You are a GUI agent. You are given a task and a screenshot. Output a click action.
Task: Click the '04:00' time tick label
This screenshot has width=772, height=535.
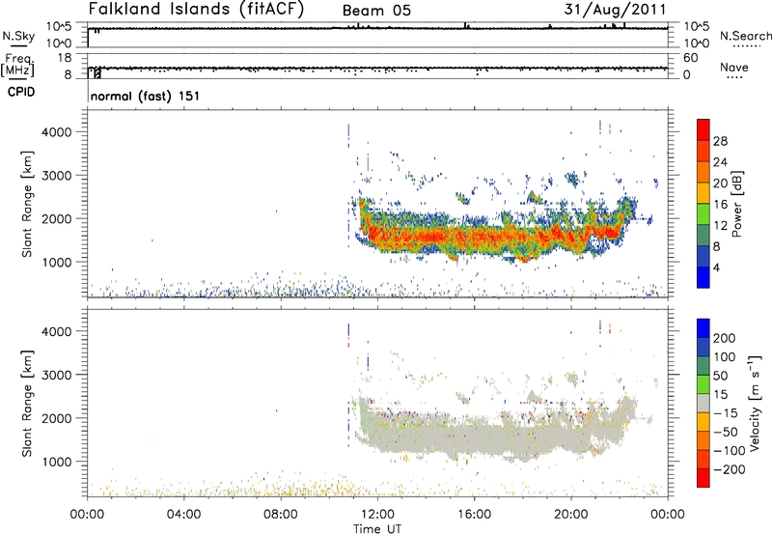(x=184, y=515)
